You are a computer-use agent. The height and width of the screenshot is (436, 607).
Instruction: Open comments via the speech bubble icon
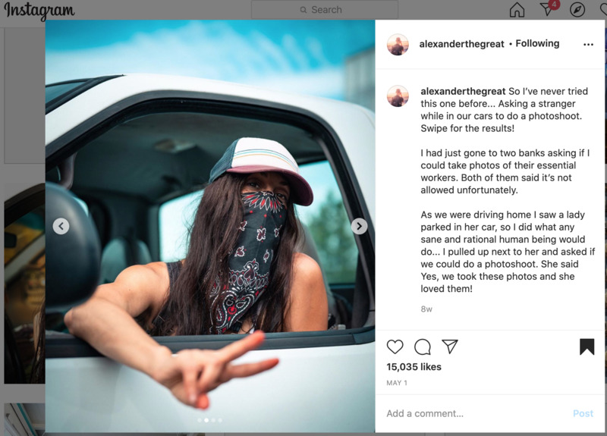423,347
